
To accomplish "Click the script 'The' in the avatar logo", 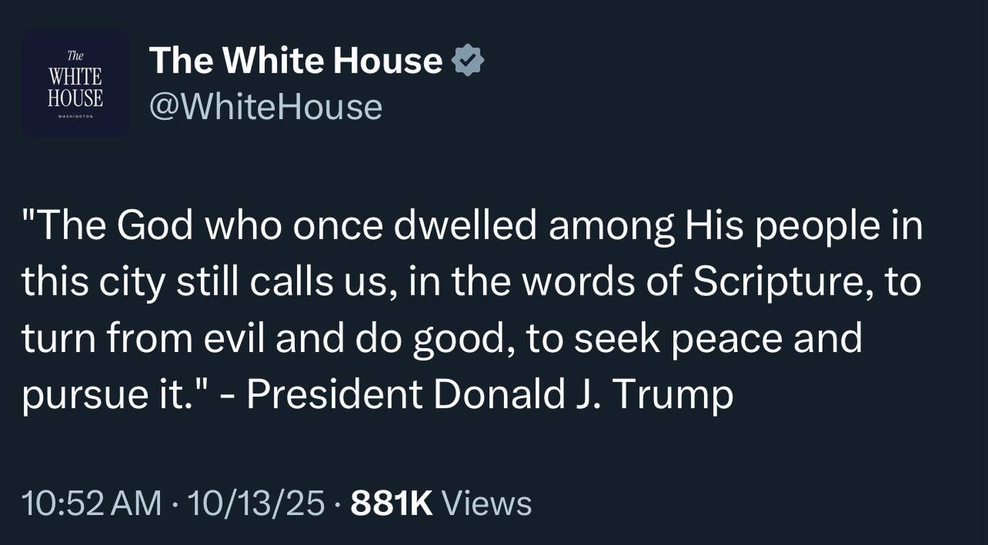I will pos(75,56).
